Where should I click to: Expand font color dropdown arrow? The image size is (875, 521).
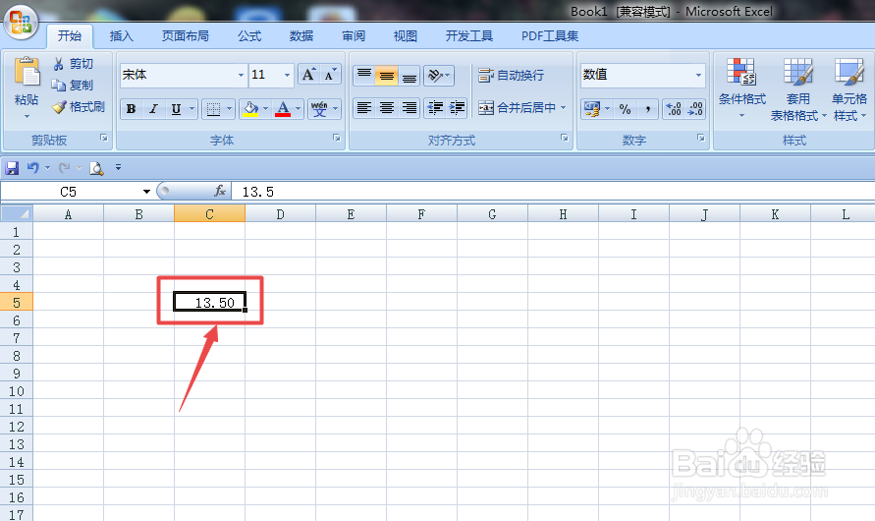tap(298, 109)
